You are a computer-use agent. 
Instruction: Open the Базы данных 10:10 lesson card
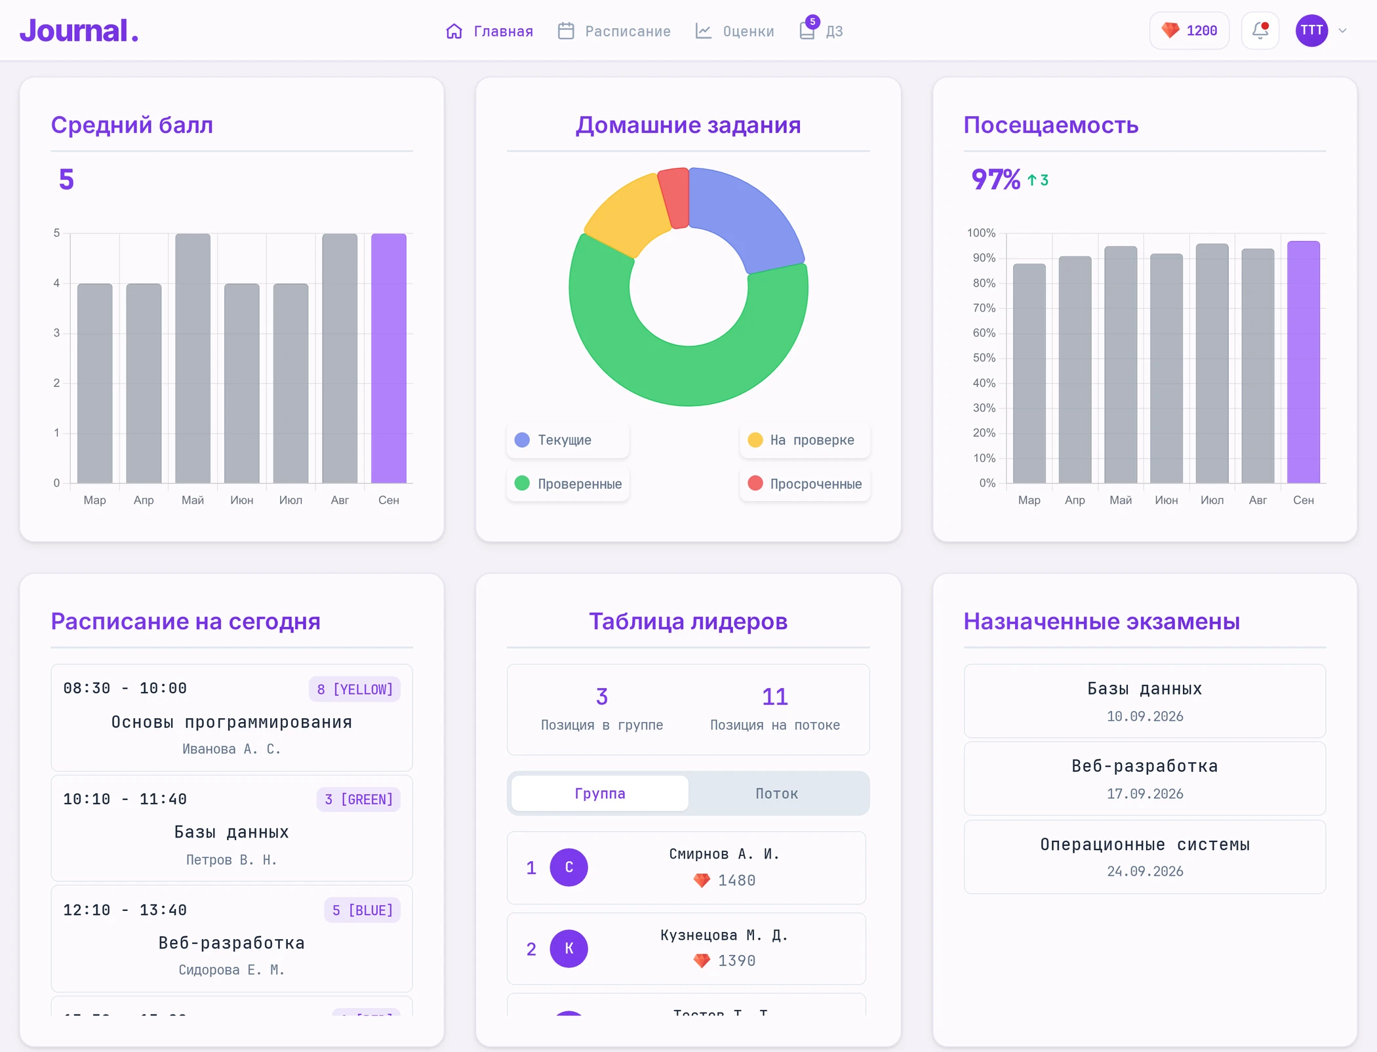tap(231, 828)
